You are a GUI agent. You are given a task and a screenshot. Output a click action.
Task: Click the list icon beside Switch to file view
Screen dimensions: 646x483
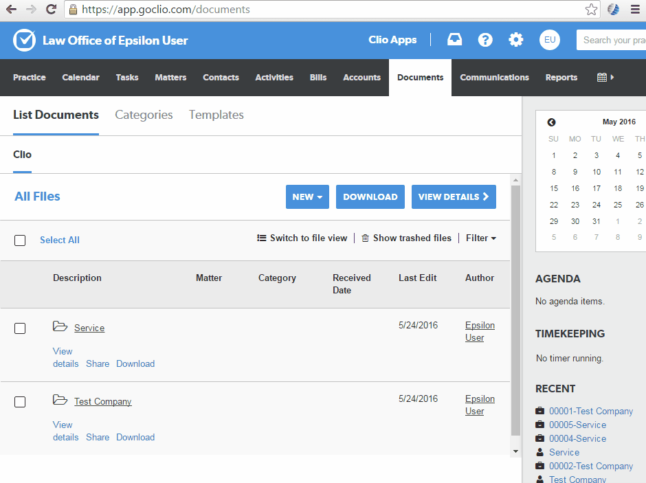tap(262, 238)
